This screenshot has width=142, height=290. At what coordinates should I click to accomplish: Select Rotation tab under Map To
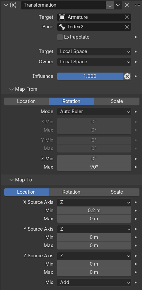click(x=71, y=192)
